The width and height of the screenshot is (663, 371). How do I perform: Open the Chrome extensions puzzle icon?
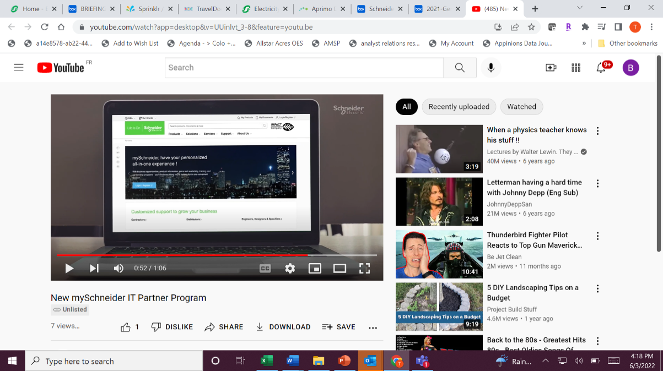pos(585,27)
